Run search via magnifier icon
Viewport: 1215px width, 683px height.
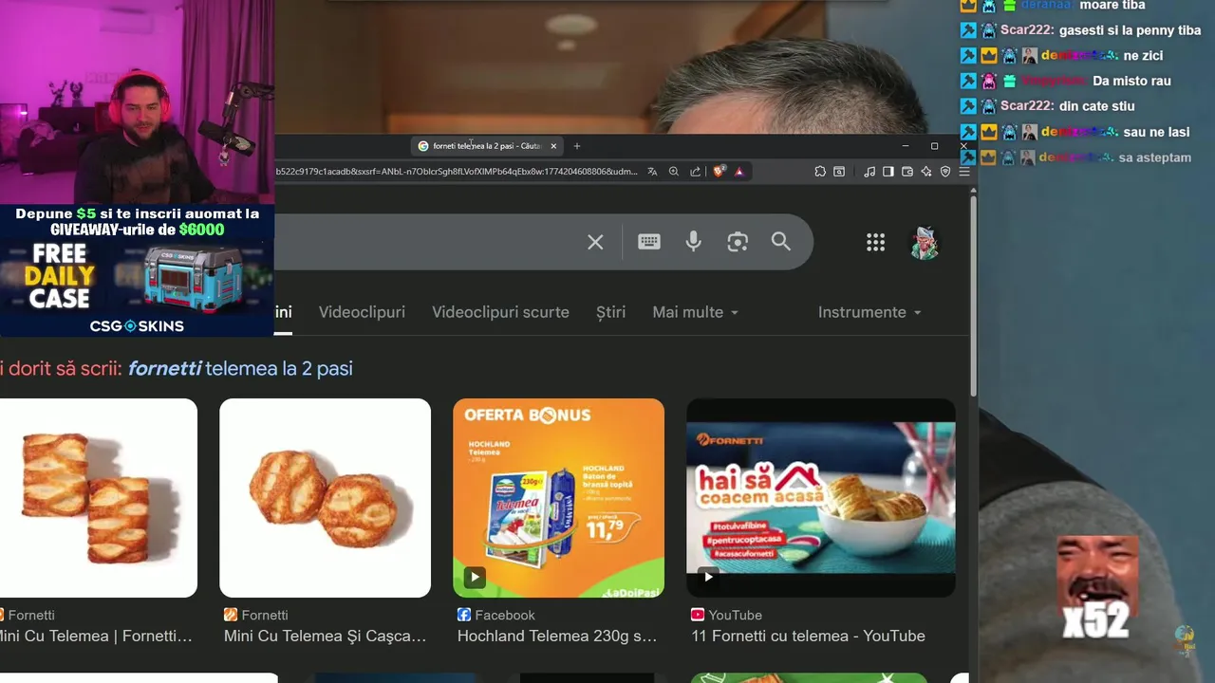(x=781, y=242)
